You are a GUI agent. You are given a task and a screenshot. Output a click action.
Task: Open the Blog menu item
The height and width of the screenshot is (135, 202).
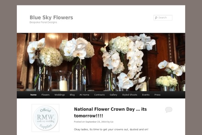pyautogui.click(x=72, y=95)
